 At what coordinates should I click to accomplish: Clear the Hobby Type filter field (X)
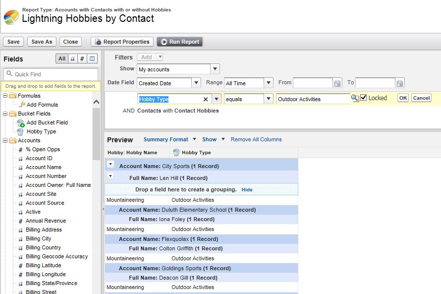click(206, 99)
